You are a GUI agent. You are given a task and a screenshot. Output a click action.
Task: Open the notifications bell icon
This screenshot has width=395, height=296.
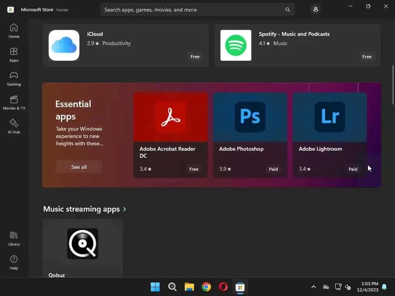(385, 287)
